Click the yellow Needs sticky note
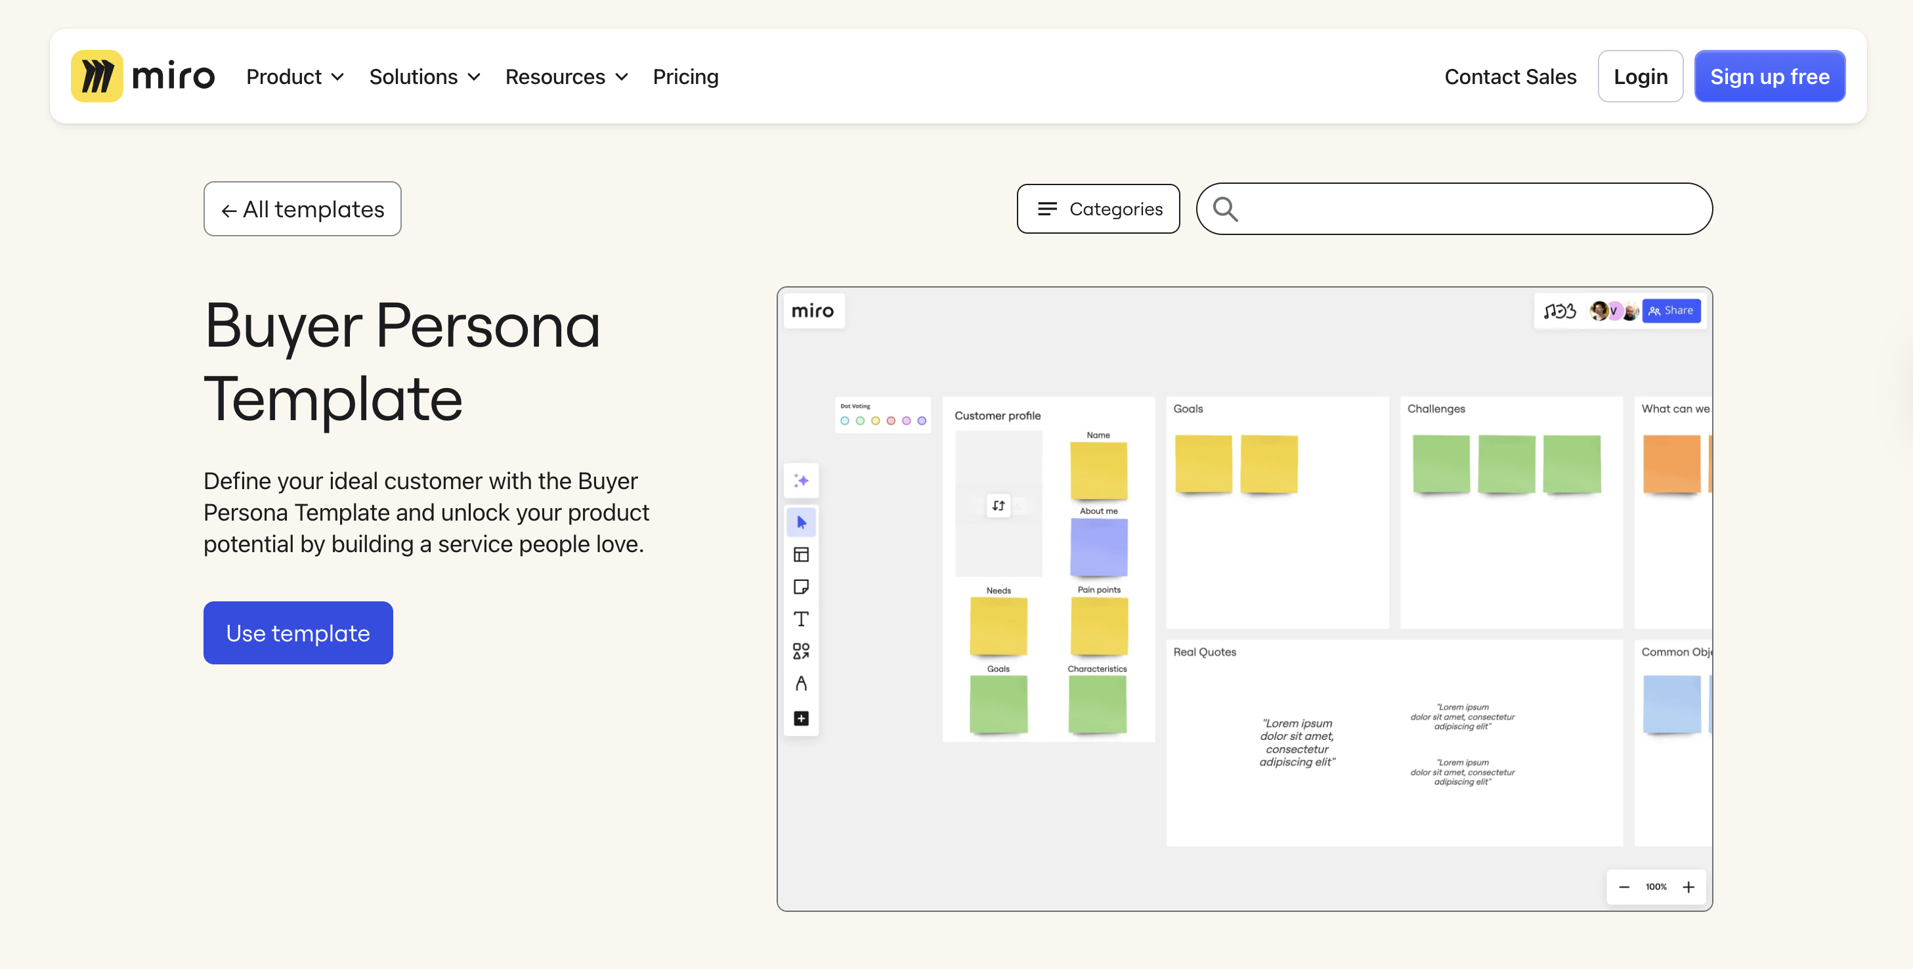This screenshot has width=1913, height=969. point(999,626)
